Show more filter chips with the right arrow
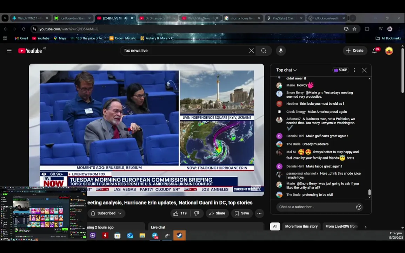This screenshot has height=253, width=405. 365,227
